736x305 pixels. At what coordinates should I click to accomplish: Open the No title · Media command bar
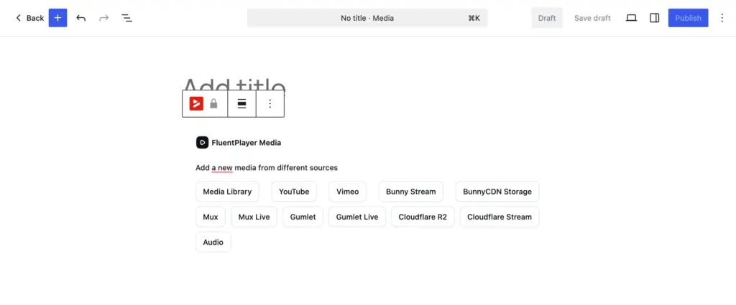click(x=367, y=18)
